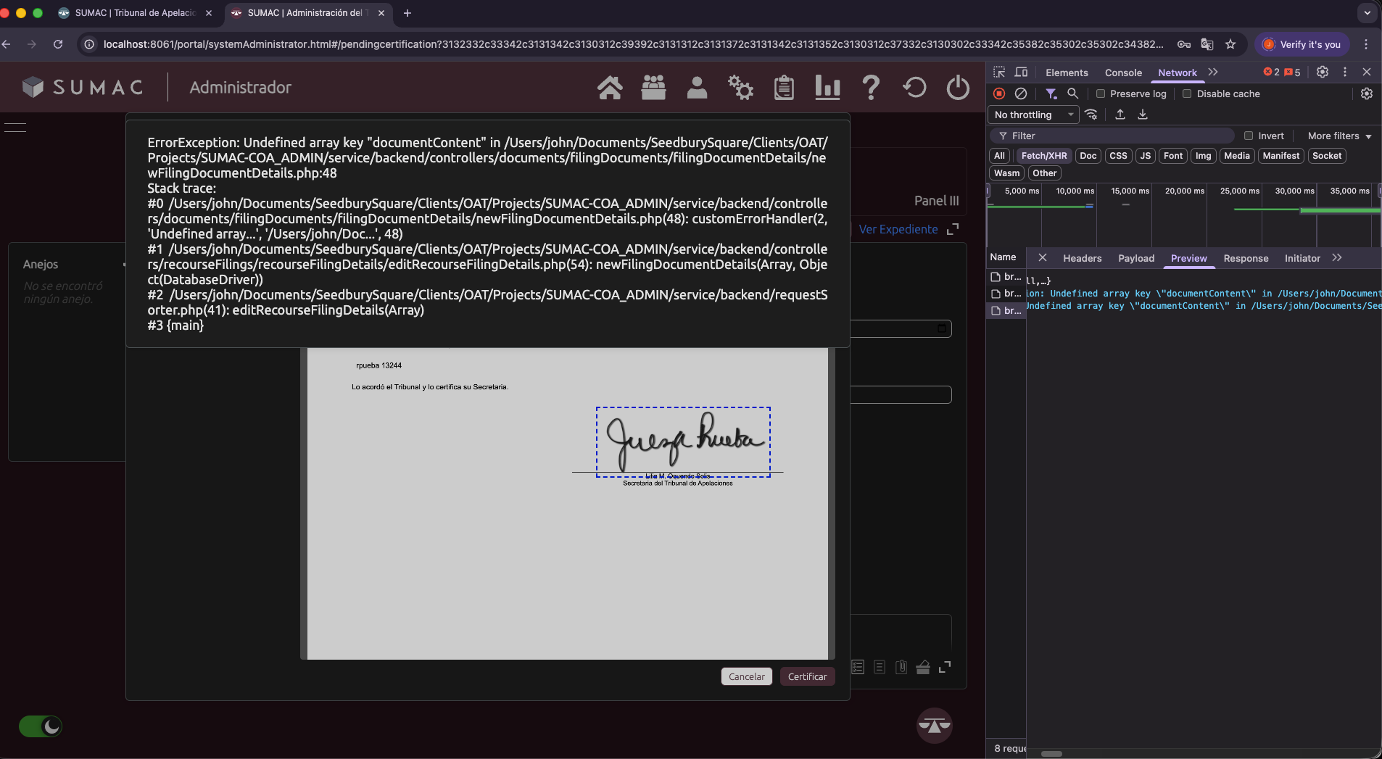
Task: Click the DevTools clear network log icon
Action: (x=1021, y=94)
